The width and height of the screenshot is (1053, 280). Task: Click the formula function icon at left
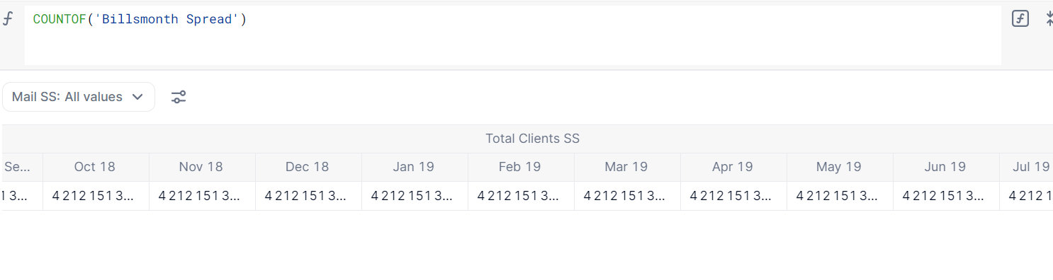8,19
